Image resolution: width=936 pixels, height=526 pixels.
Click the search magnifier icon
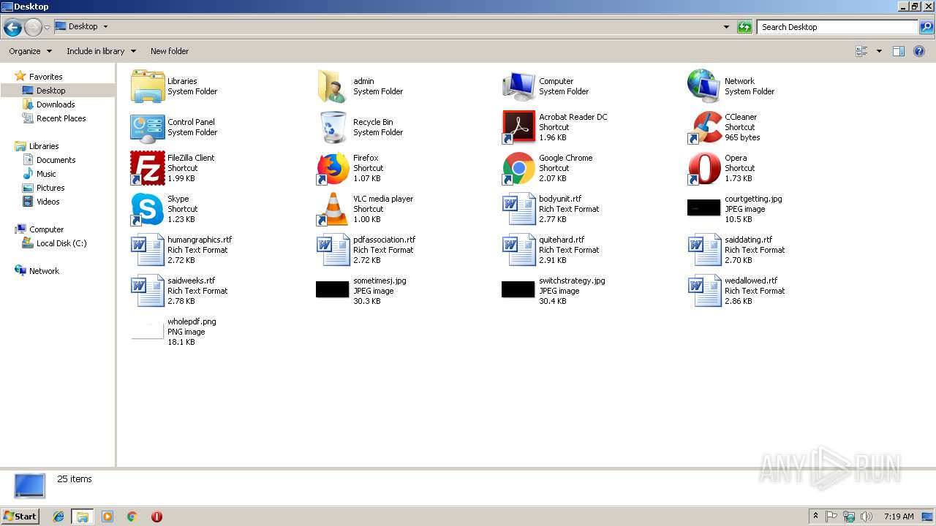coord(926,27)
